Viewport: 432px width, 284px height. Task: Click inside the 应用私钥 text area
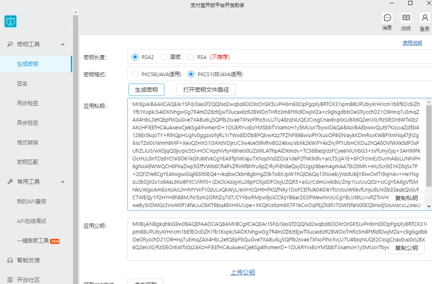[x=277, y=154]
